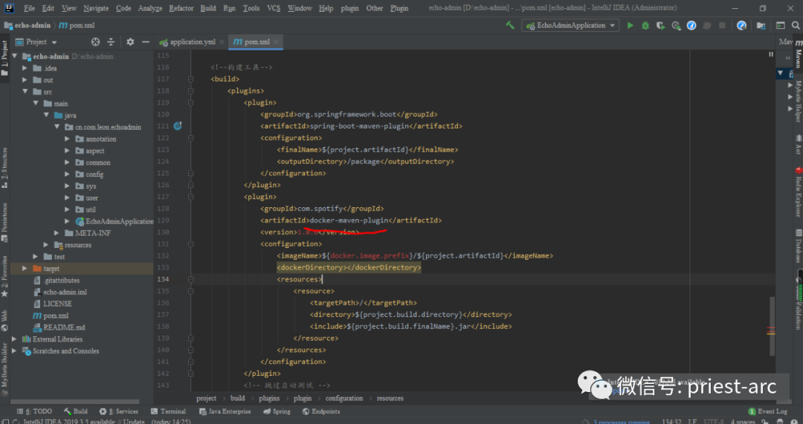Screen dimensions: 803x424
Task: Open the Navigate menu
Action: click(96, 8)
